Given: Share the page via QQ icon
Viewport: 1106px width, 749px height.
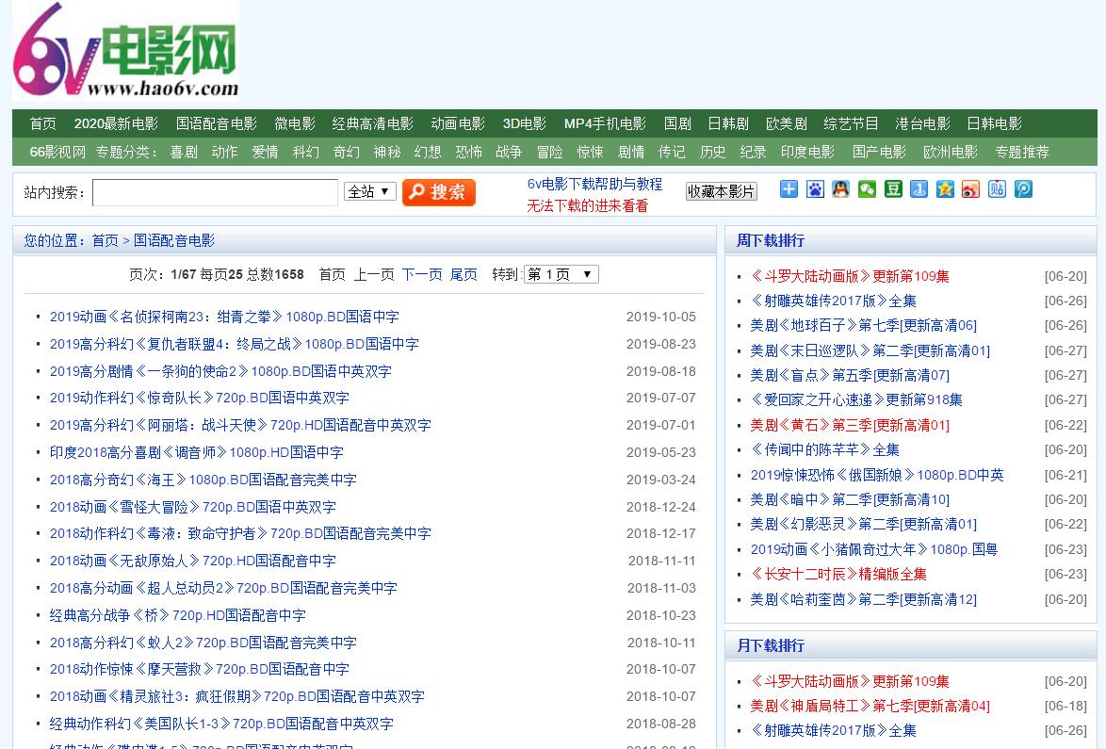Looking at the screenshot, I should tap(841, 188).
